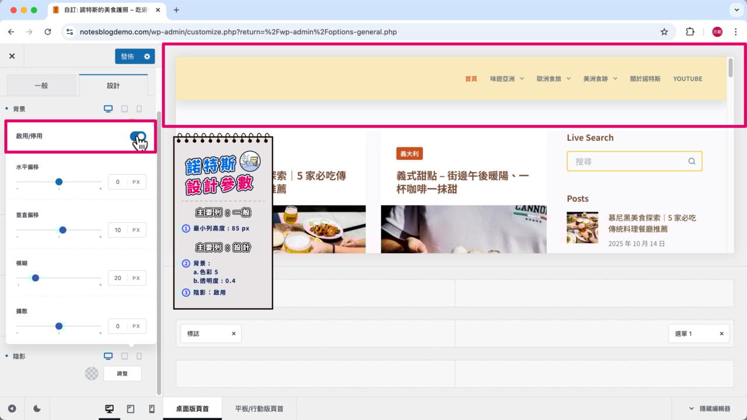This screenshot has width=747, height=420.
Task: Select tablet view icon in 背景 row
Action: (124, 108)
